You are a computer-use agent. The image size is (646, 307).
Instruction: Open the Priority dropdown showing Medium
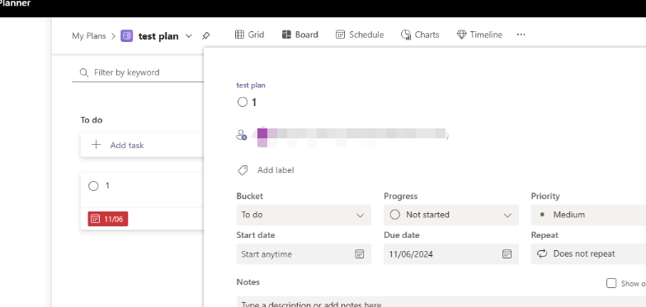pyautogui.click(x=588, y=215)
